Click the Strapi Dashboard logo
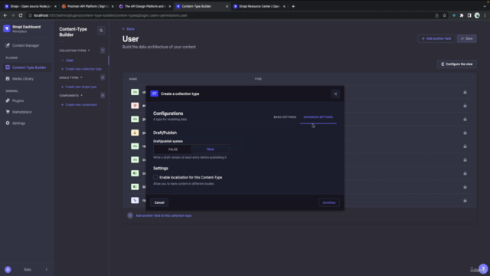 [7, 28]
